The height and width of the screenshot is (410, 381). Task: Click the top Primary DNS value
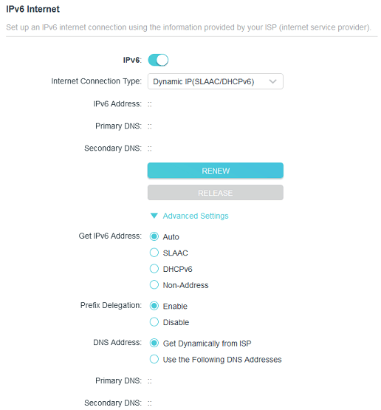149,126
